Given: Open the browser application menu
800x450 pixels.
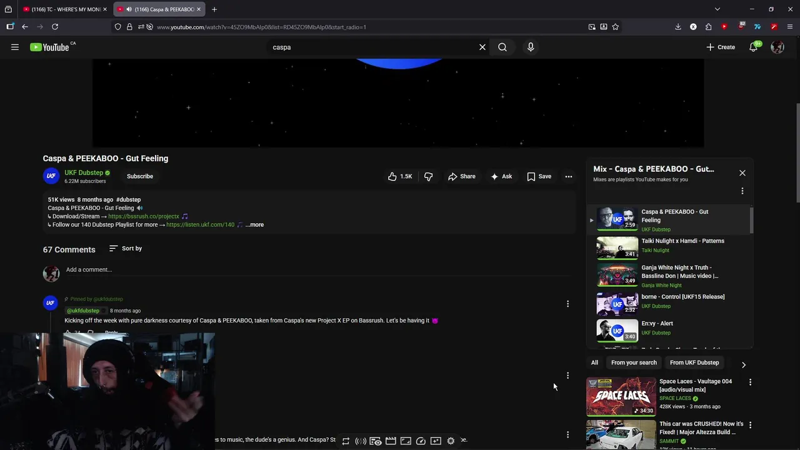Looking at the screenshot, I should pyautogui.click(x=790, y=27).
